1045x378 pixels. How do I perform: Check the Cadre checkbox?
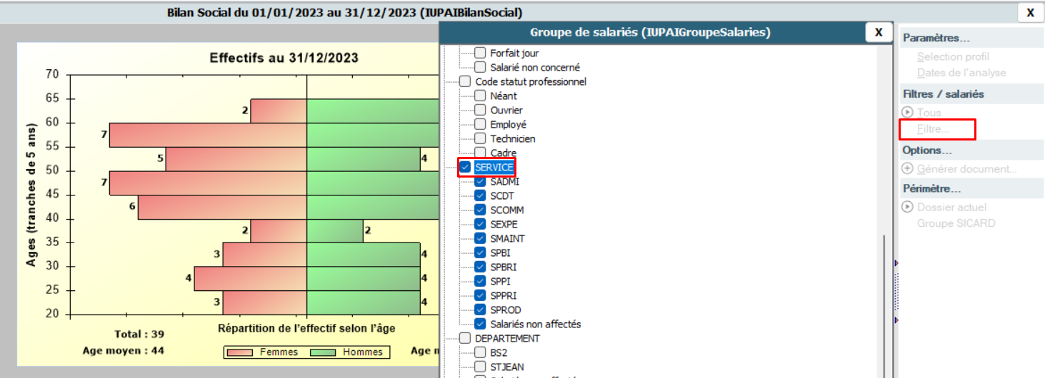pyautogui.click(x=480, y=153)
